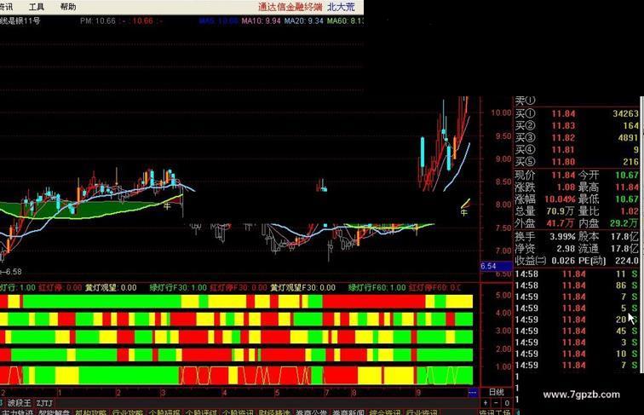
Task: Click month 5 on the date axis
Action: coord(277,393)
